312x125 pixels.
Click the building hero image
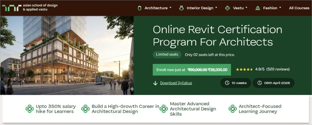[x=67, y=55]
